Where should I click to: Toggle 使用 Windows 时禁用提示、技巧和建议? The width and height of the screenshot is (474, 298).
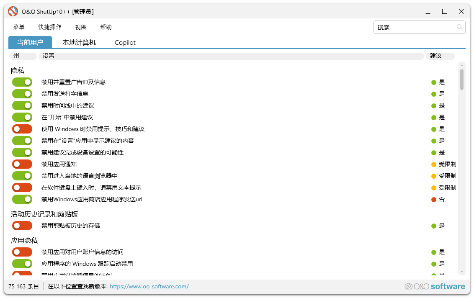coord(22,128)
